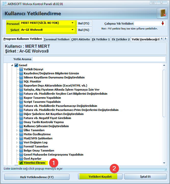Check Kullanıcı Şifresini Değiştirebilsin
The image size is (170, 184).
coord(21,126)
